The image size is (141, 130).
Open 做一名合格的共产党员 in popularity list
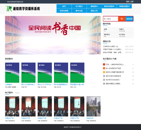point(114,68)
